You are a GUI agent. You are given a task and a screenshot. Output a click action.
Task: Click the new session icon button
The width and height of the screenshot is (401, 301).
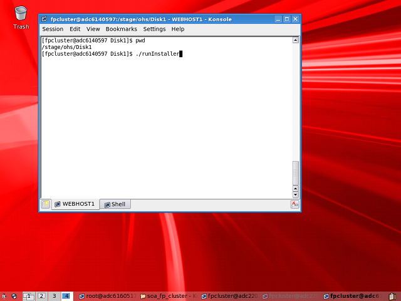point(46,204)
